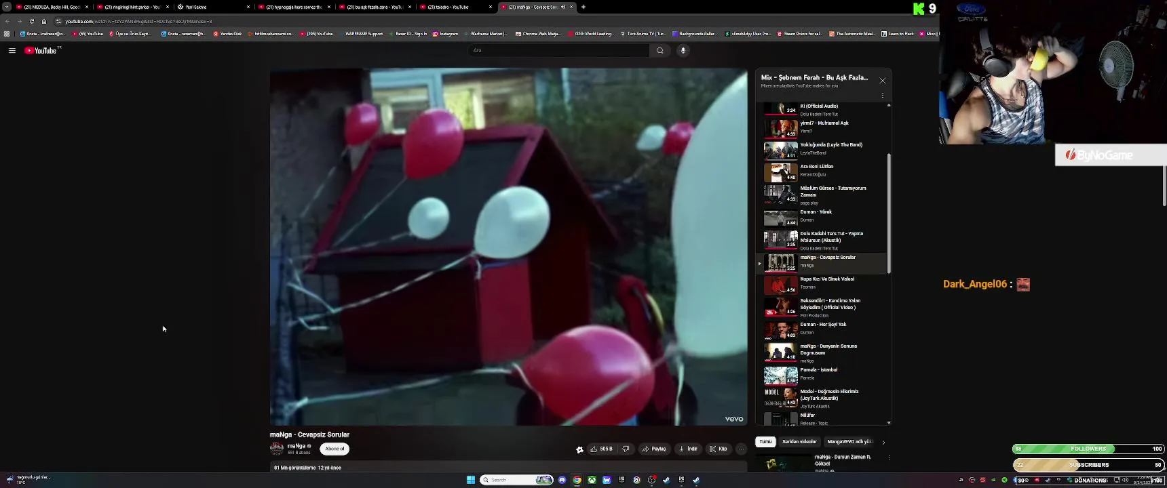
Task: Click the Windows taskbar search box
Action: 516,480
